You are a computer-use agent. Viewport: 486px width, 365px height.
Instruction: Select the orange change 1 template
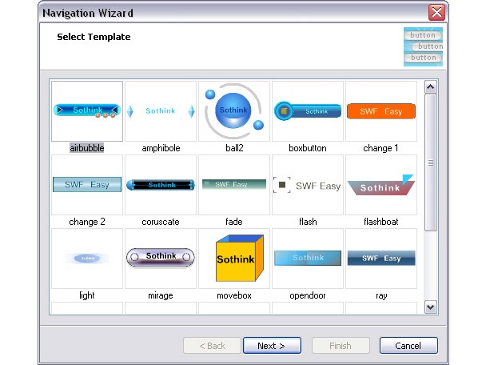point(381,111)
